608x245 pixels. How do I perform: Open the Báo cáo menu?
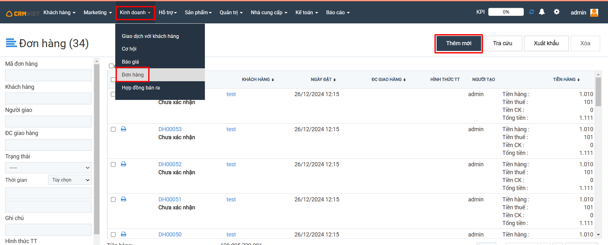pos(338,12)
